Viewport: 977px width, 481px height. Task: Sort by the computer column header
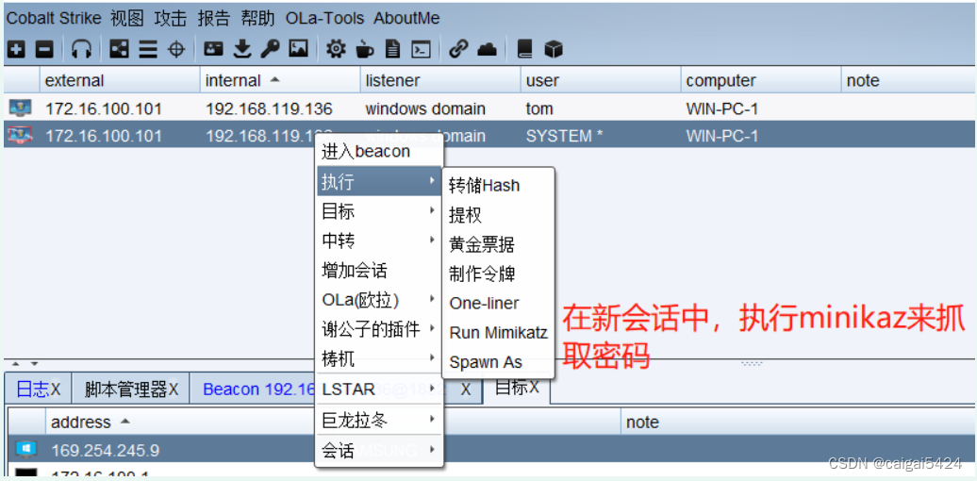click(760, 80)
